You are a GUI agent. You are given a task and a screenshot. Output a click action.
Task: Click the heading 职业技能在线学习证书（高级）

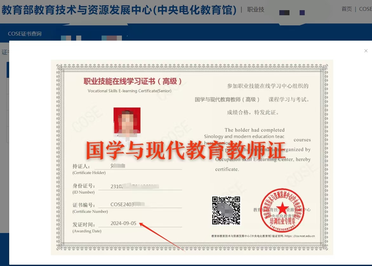(x=133, y=81)
